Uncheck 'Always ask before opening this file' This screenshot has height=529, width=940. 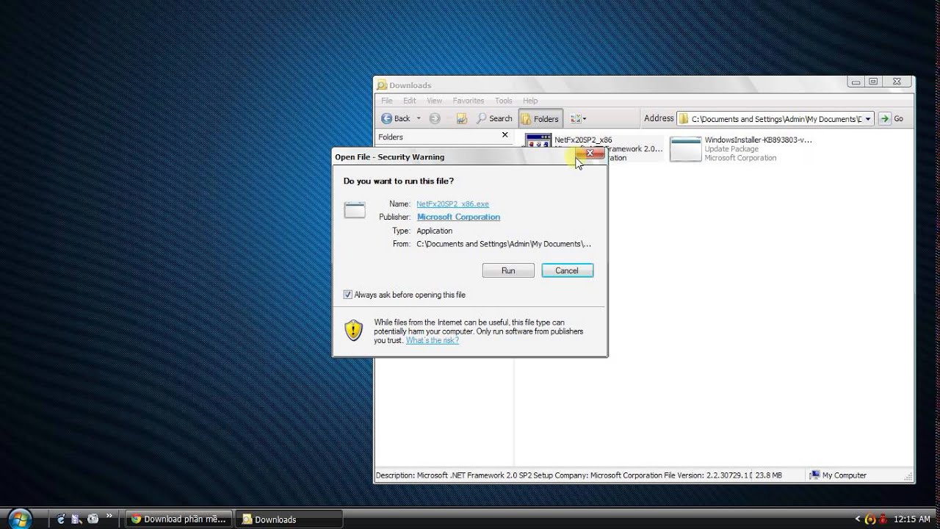coord(348,295)
